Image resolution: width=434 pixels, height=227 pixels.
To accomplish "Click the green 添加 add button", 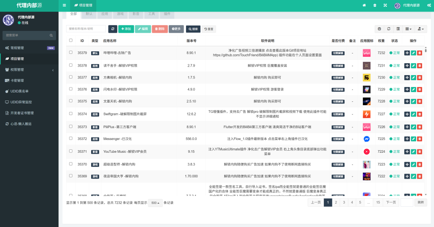I will point(126,29).
